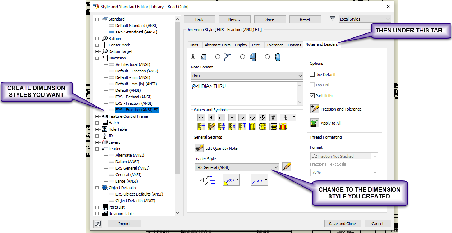
Task: Click the thread depth icon
Action: [x=242, y=127]
